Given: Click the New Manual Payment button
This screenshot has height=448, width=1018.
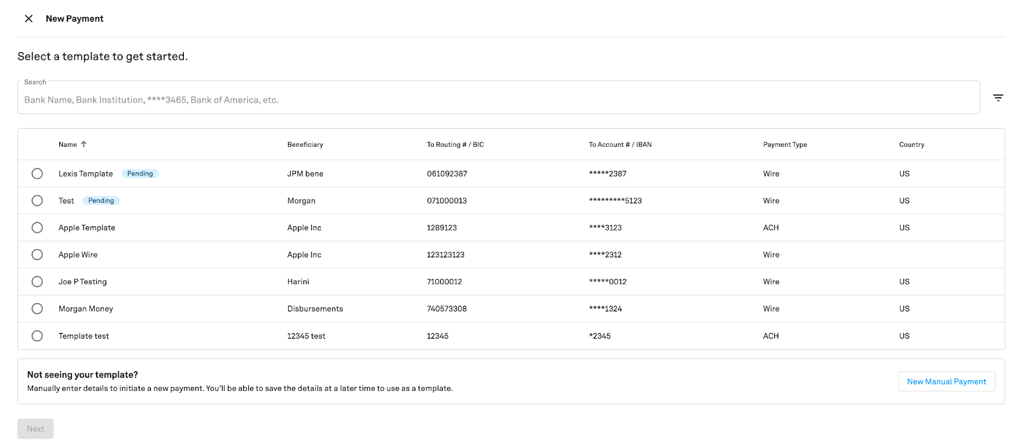Looking at the screenshot, I should click(946, 381).
